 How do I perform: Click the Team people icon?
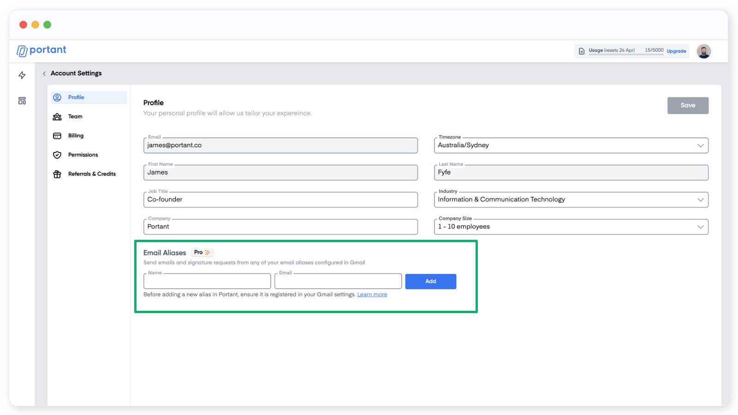pos(57,117)
